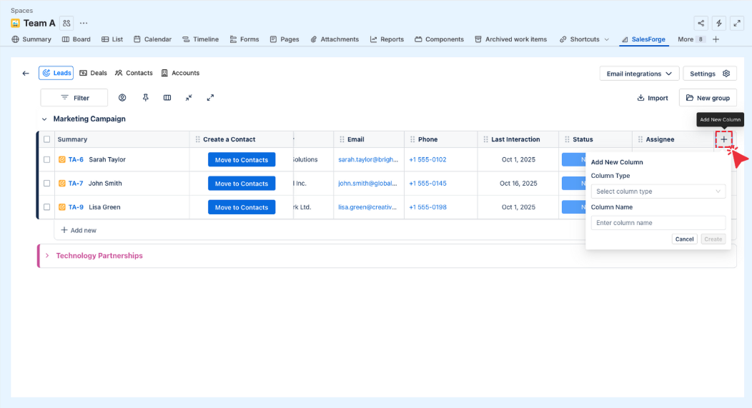The height and width of the screenshot is (408, 752).
Task: Check the box for Sarah Taylor row
Action: tap(47, 160)
